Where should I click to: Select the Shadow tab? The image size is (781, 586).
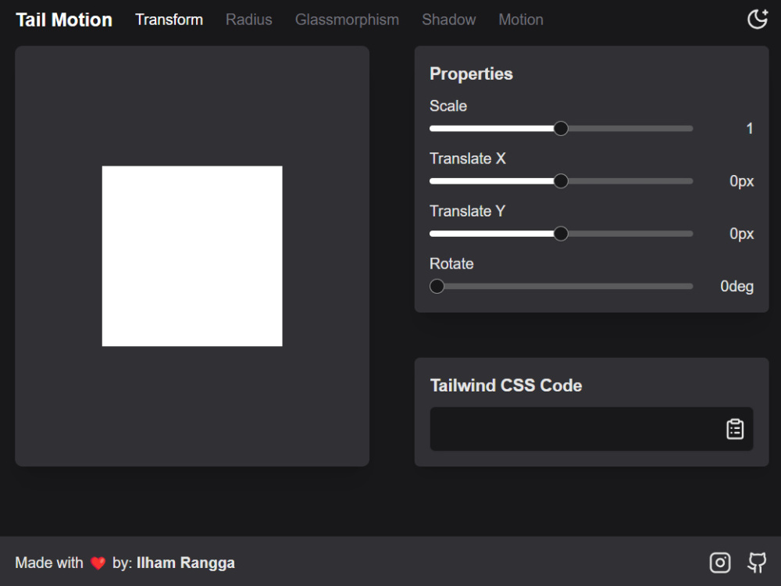click(x=448, y=20)
